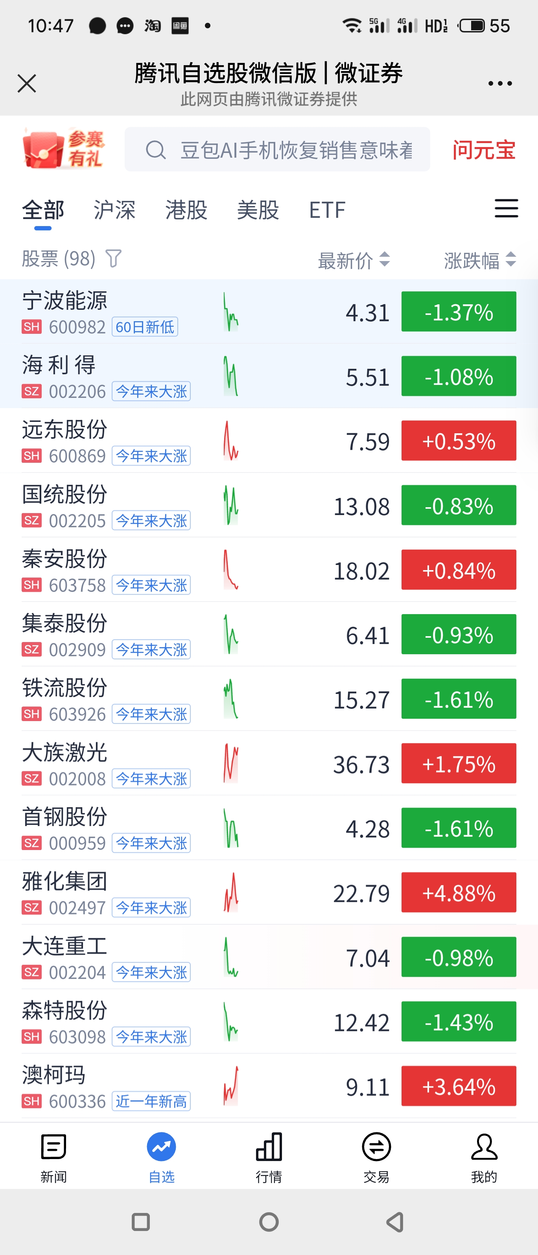Open the three-dot more options menu
Image resolution: width=538 pixels, height=1255 pixels.
[x=500, y=83]
